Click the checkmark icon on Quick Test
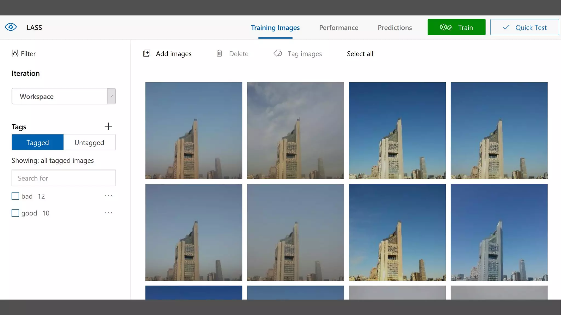Screen dimensions: 561x315 (x=506, y=27)
